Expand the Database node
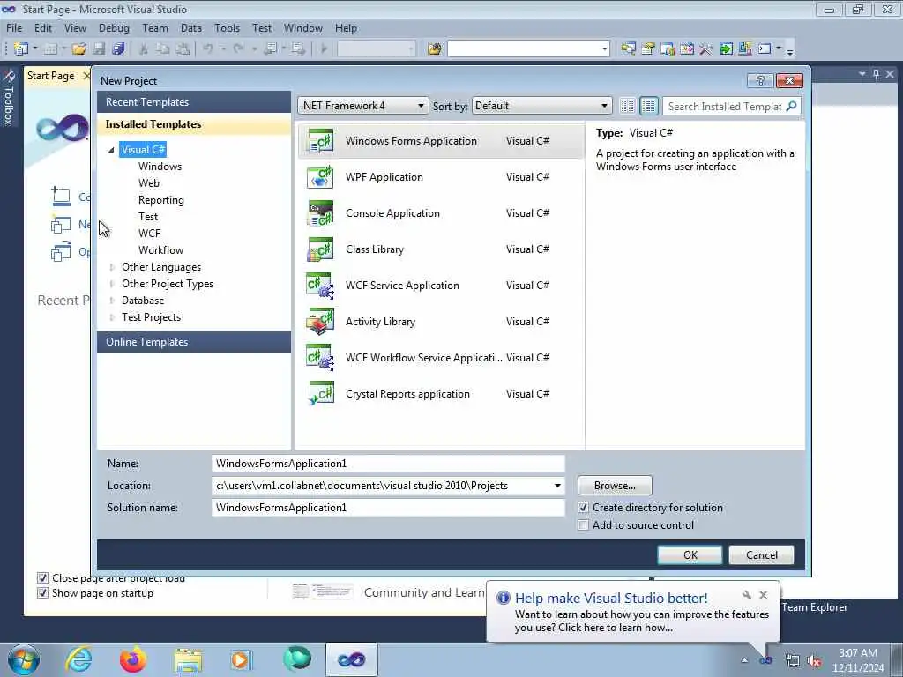 (x=112, y=301)
